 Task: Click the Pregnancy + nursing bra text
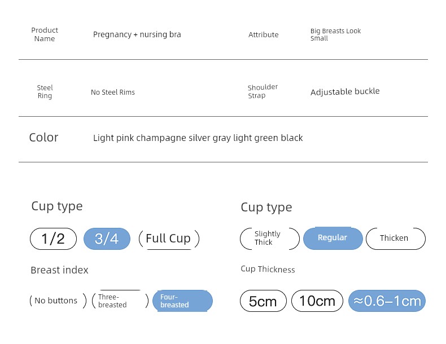pos(137,34)
